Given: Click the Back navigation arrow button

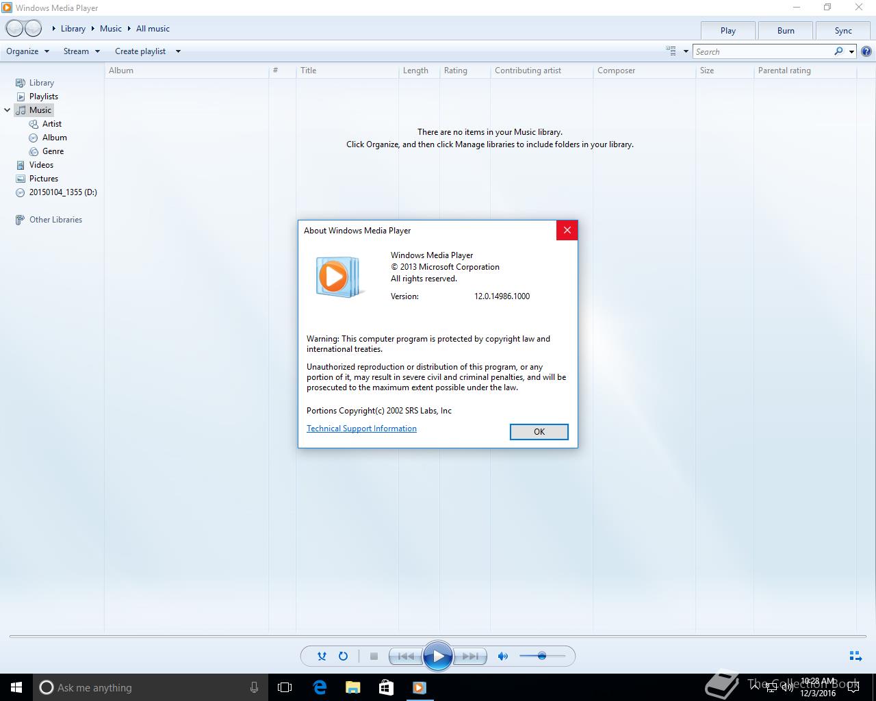Looking at the screenshot, I should 14,29.
